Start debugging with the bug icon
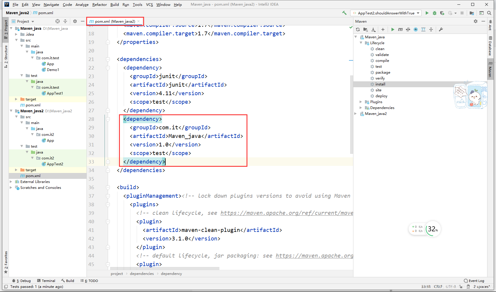 point(435,13)
